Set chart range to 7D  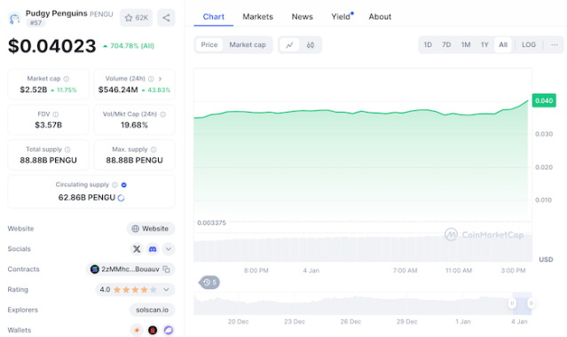446,45
